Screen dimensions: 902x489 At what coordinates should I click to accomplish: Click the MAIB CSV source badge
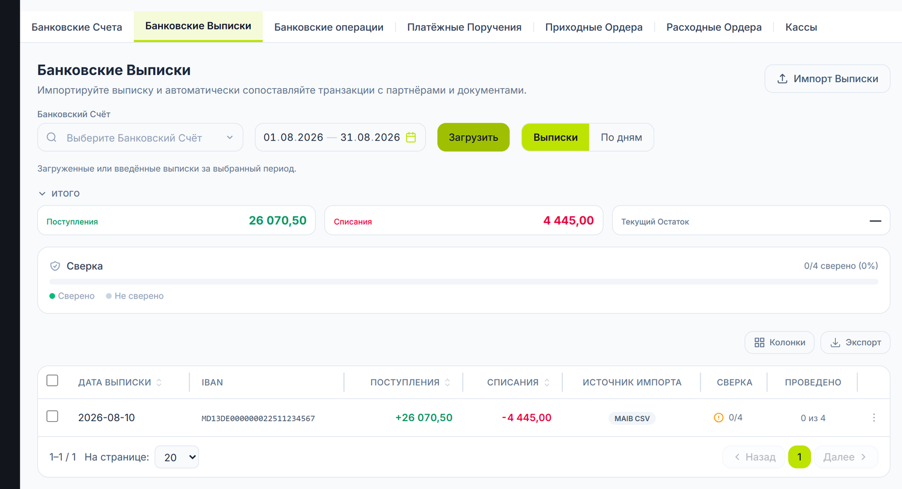coord(632,418)
